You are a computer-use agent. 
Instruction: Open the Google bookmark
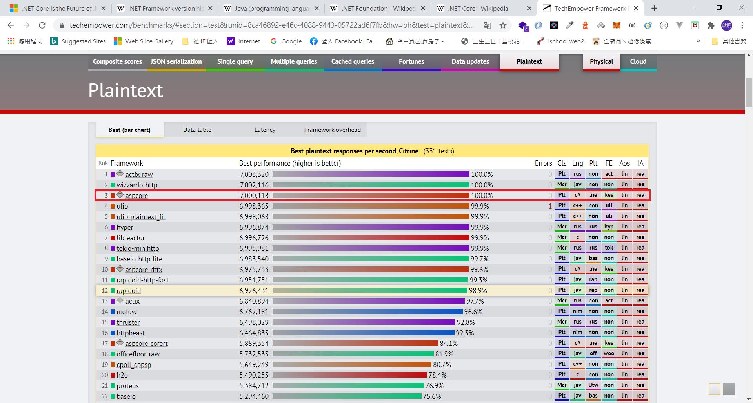pos(286,41)
